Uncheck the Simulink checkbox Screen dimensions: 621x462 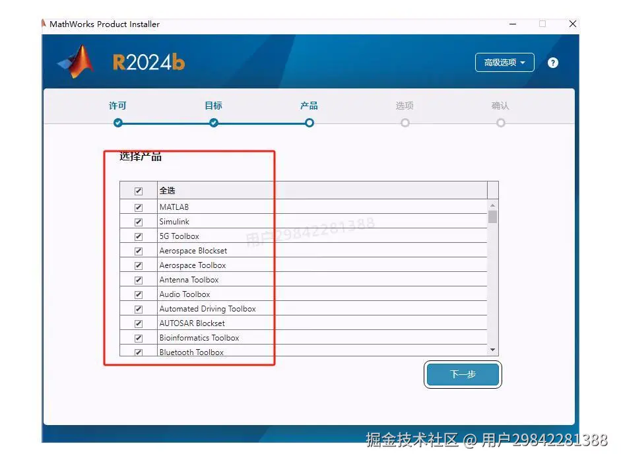[x=138, y=221]
